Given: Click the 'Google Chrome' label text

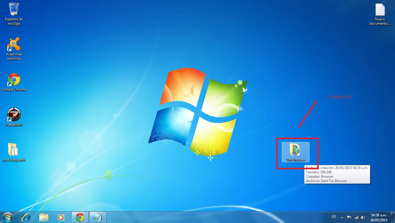Looking at the screenshot, I should click(x=14, y=89).
